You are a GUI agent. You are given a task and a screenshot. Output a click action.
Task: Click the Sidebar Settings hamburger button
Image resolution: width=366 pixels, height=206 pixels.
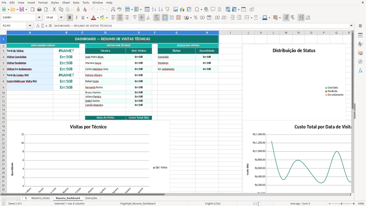[x=360, y=26]
